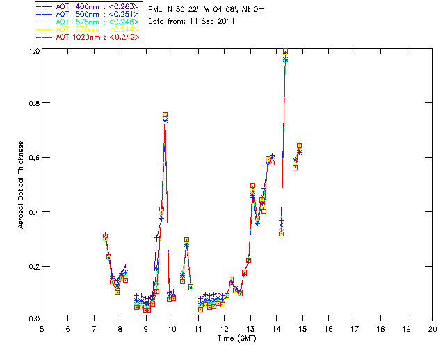Image resolution: width=445 pixels, height=356 pixels.
Task: Click the x-axis tick label 6
Action: coord(68,329)
